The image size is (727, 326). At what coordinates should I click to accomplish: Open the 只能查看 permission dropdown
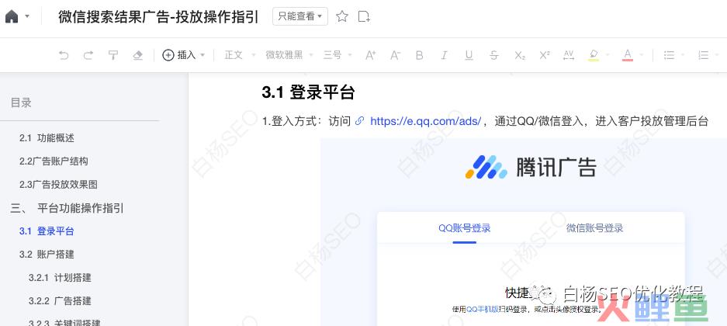[x=300, y=17]
